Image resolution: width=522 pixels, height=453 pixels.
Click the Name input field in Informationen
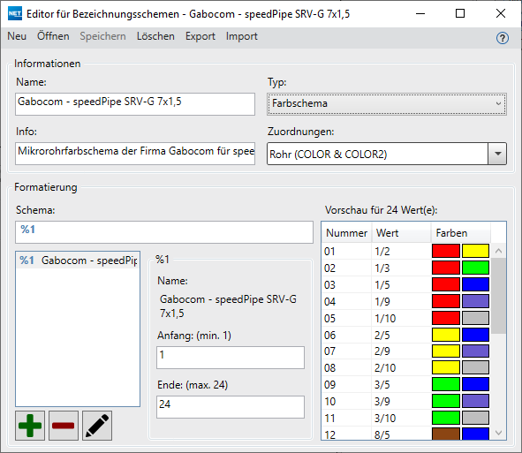coord(135,104)
